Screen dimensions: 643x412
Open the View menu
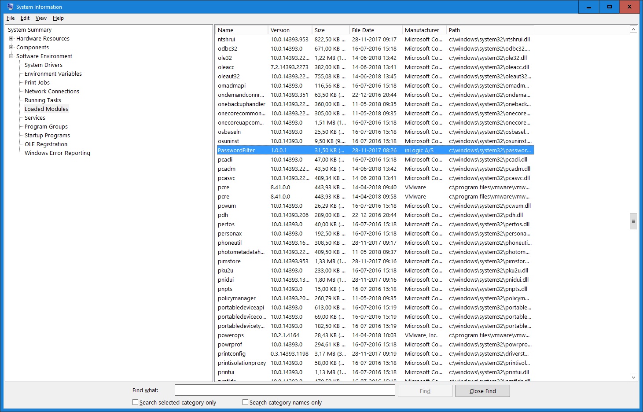(x=41, y=18)
